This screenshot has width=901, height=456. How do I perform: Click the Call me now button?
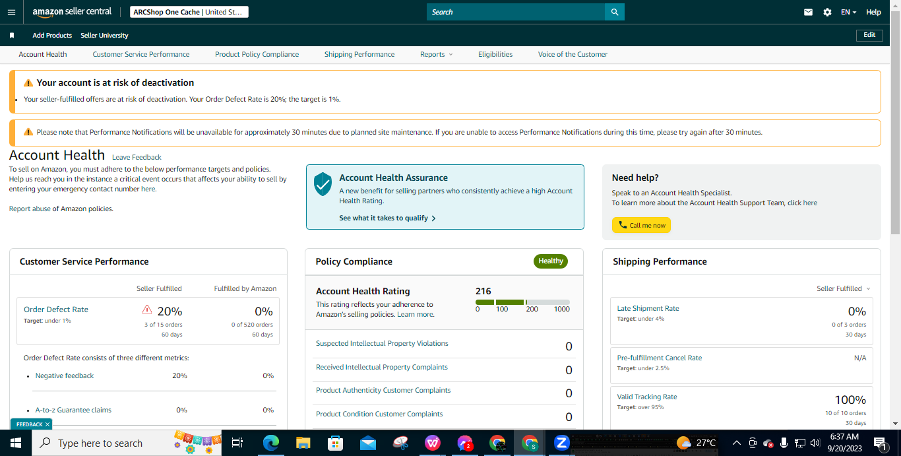tap(641, 225)
